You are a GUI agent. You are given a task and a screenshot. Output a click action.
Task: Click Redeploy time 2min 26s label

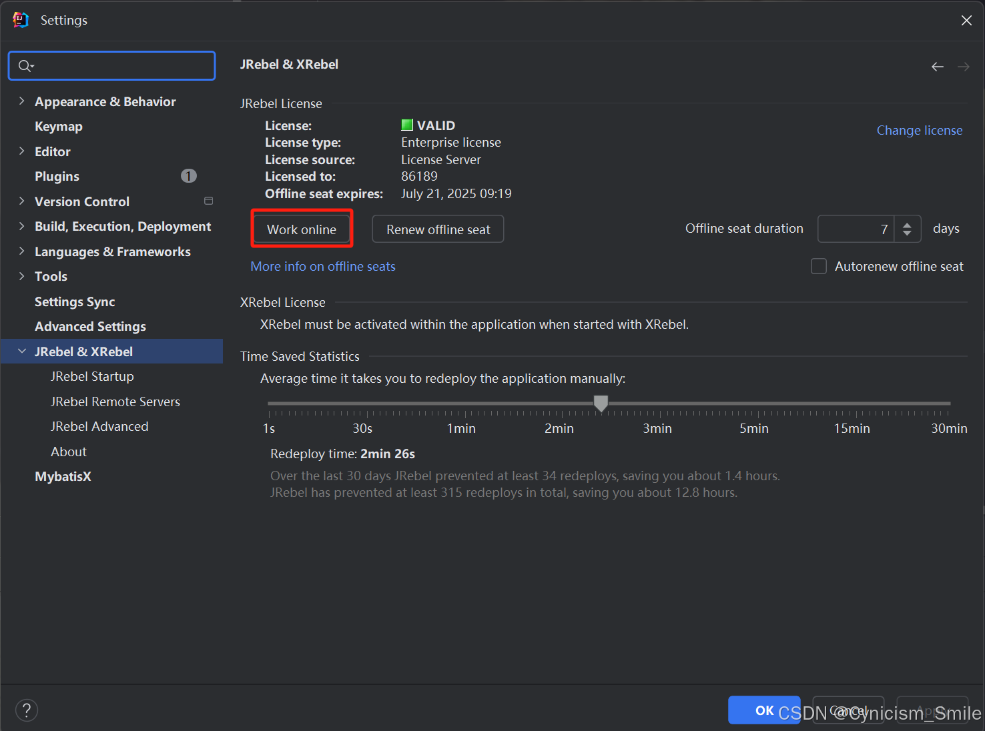[342, 454]
